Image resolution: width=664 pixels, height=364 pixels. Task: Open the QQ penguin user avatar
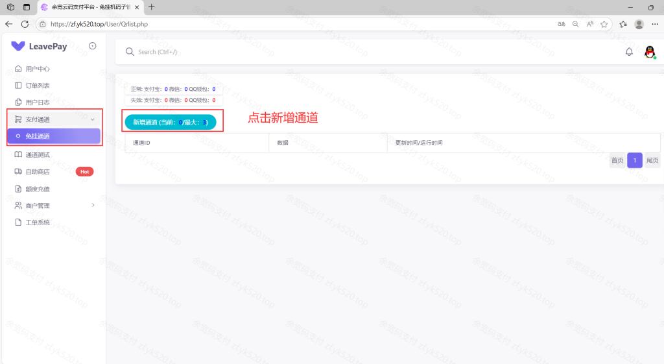tap(650, 52)
